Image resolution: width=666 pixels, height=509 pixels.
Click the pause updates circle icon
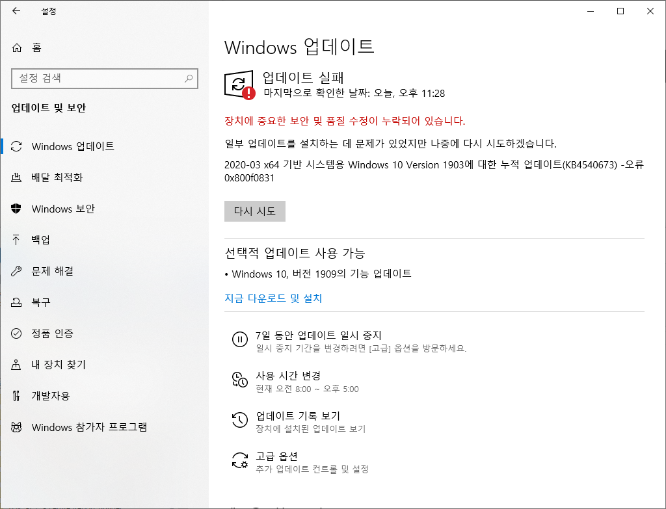click(x=240, y=339)
